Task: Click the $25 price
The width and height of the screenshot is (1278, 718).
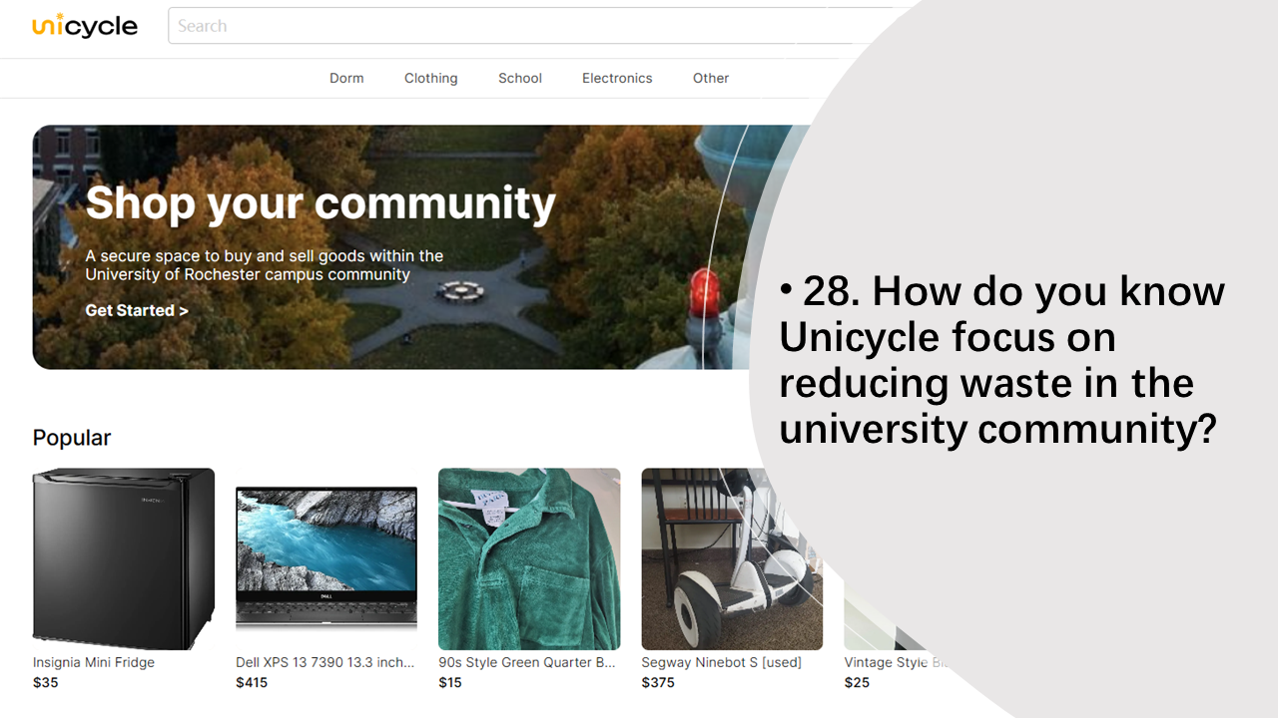Action: pyautogui.click(x=857, y=683)
